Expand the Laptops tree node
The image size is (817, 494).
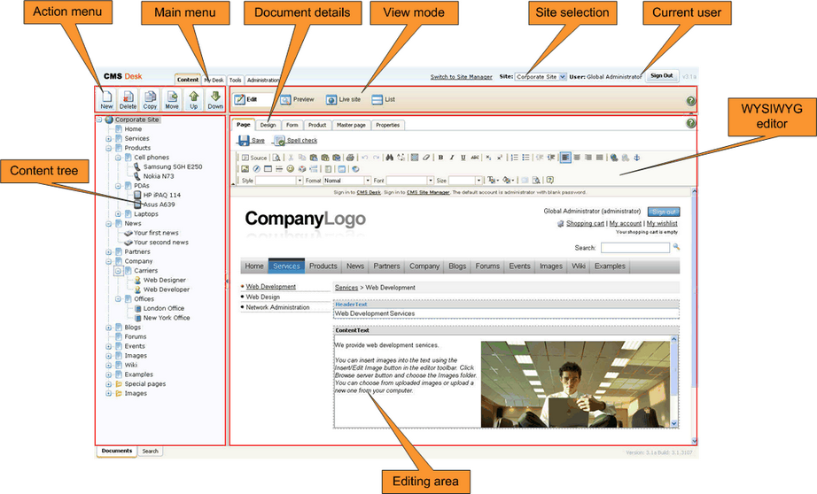tap(118, 214)
